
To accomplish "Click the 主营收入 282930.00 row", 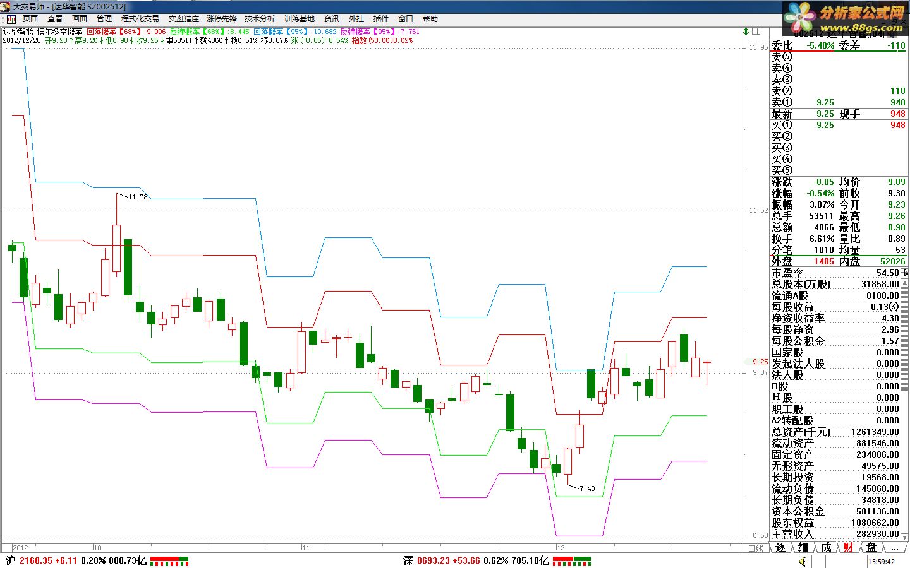I will [x=835, y=534].
